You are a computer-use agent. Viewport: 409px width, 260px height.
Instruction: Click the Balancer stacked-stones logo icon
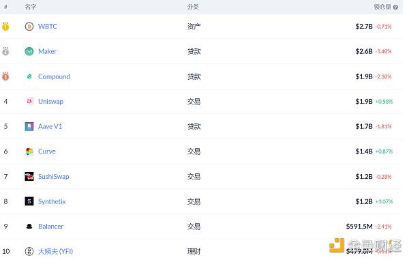pos(29,227)
